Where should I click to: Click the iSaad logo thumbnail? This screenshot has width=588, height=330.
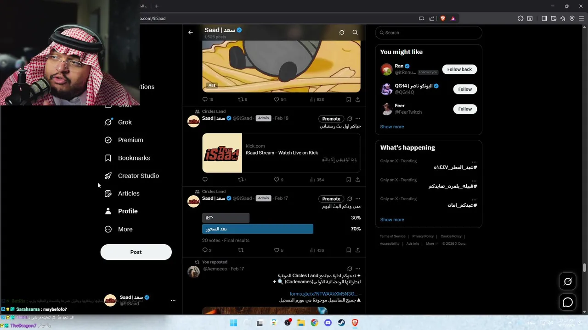pyautogui.click(x=222, y=153)
